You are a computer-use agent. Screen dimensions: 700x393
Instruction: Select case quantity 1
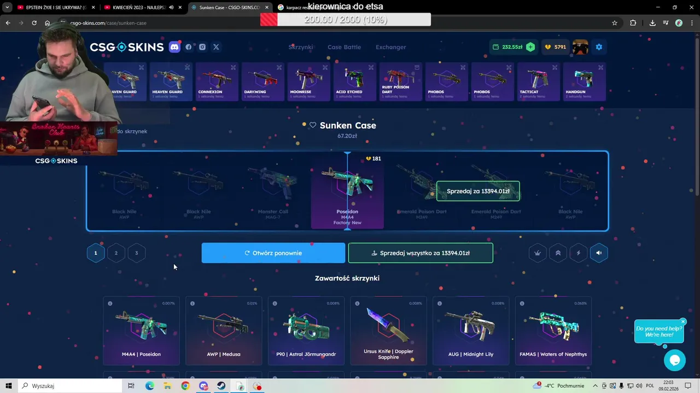point(96,253)
